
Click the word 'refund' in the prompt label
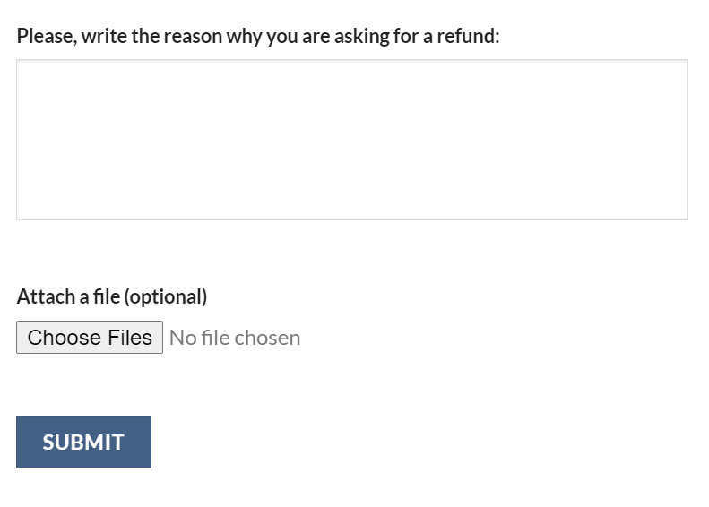point(464,37)
